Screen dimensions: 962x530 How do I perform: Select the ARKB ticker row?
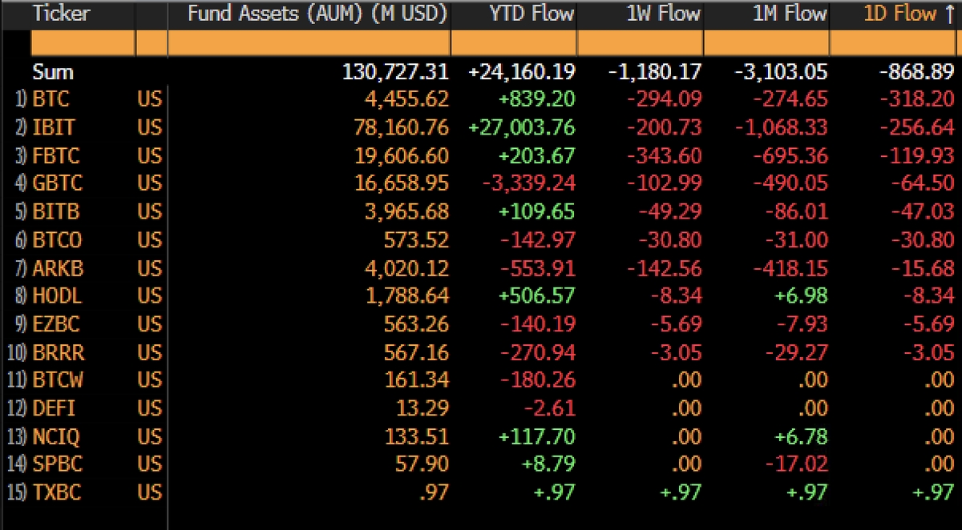tap(57, 267)
